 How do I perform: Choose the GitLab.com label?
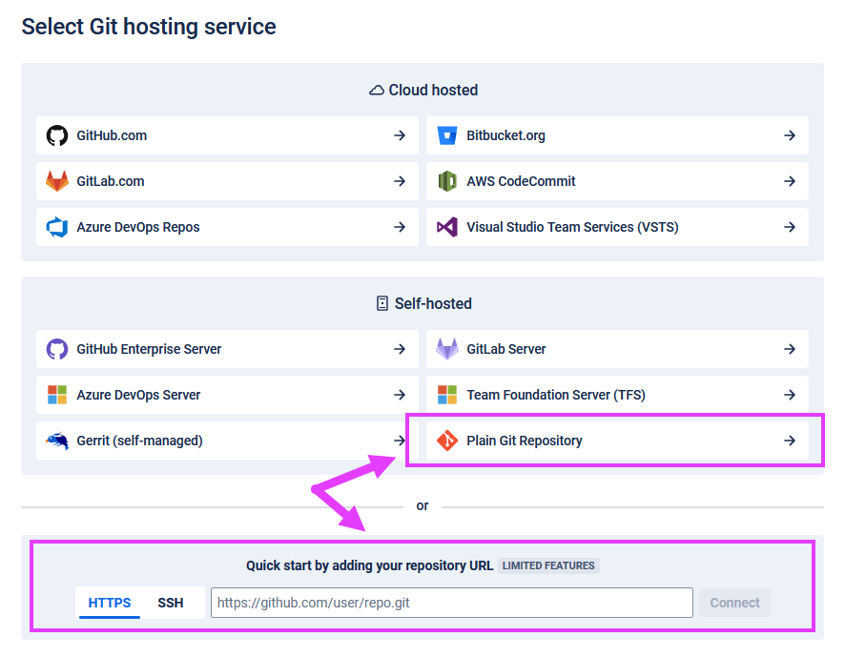[111, 181]
